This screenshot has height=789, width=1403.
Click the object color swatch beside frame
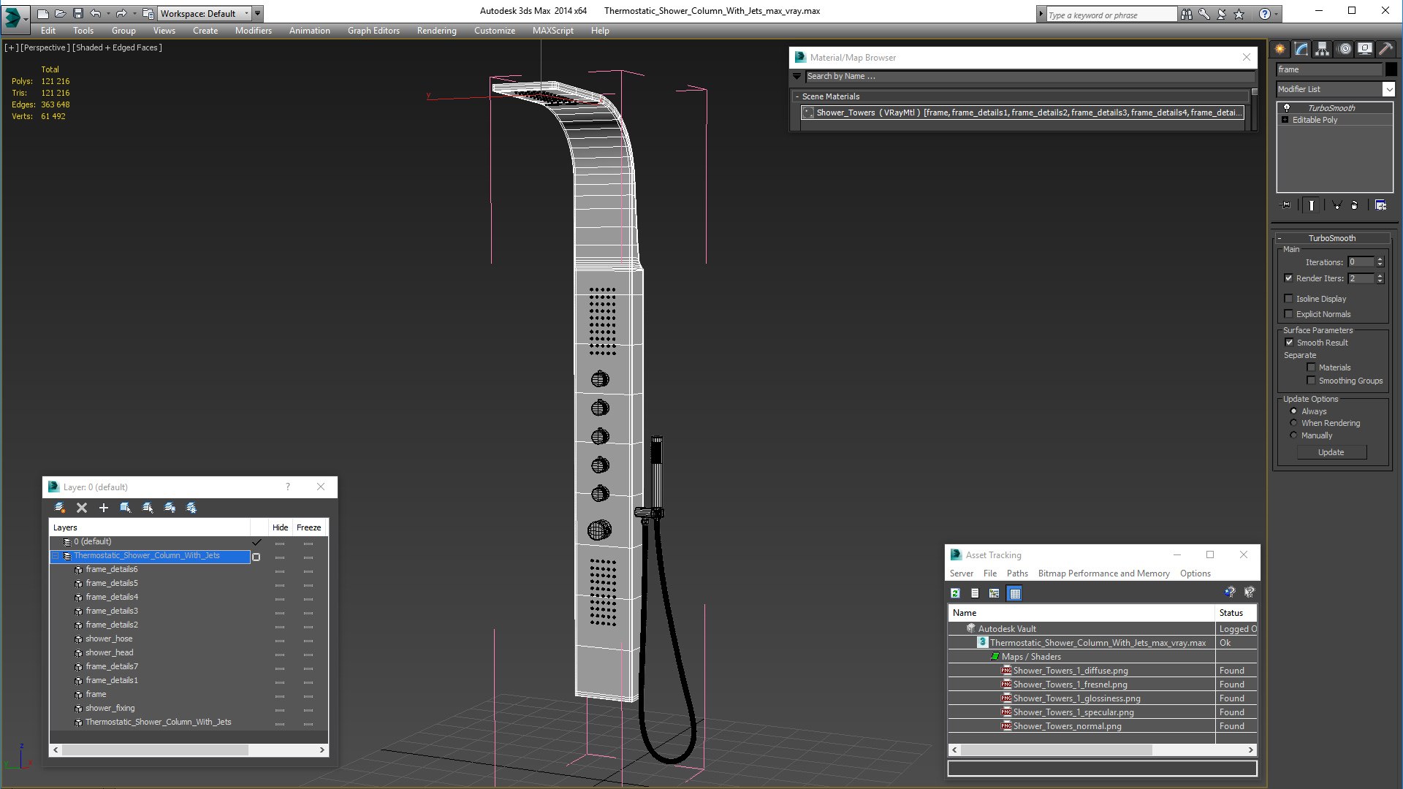tap(1391, 69)
